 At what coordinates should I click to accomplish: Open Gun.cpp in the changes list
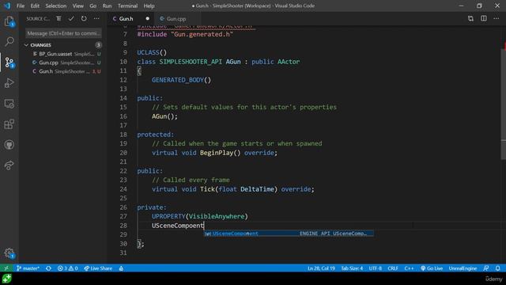(63, 63)
